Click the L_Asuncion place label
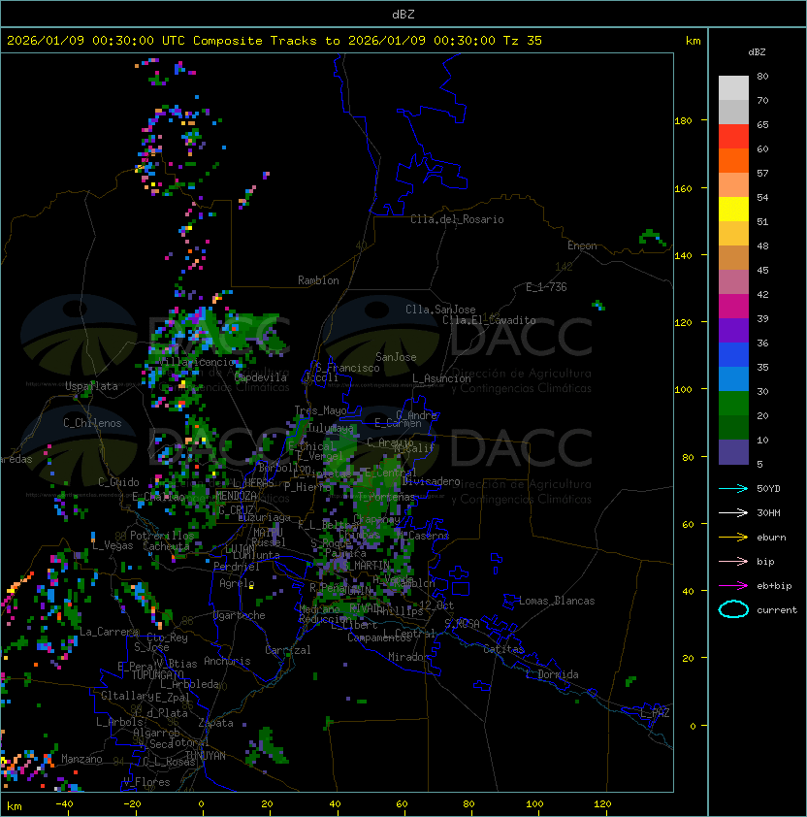The width and height of the screenshot is (807, 817). click(441, 378)
